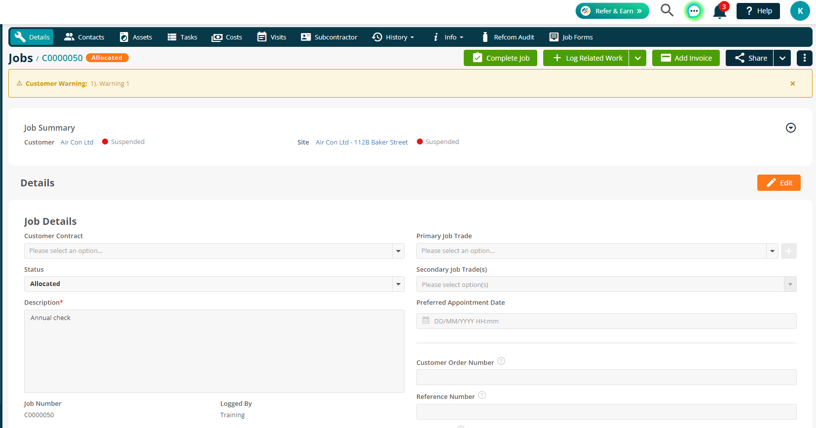
Task: Click the Description text area
Action: (x=214, y=351)
